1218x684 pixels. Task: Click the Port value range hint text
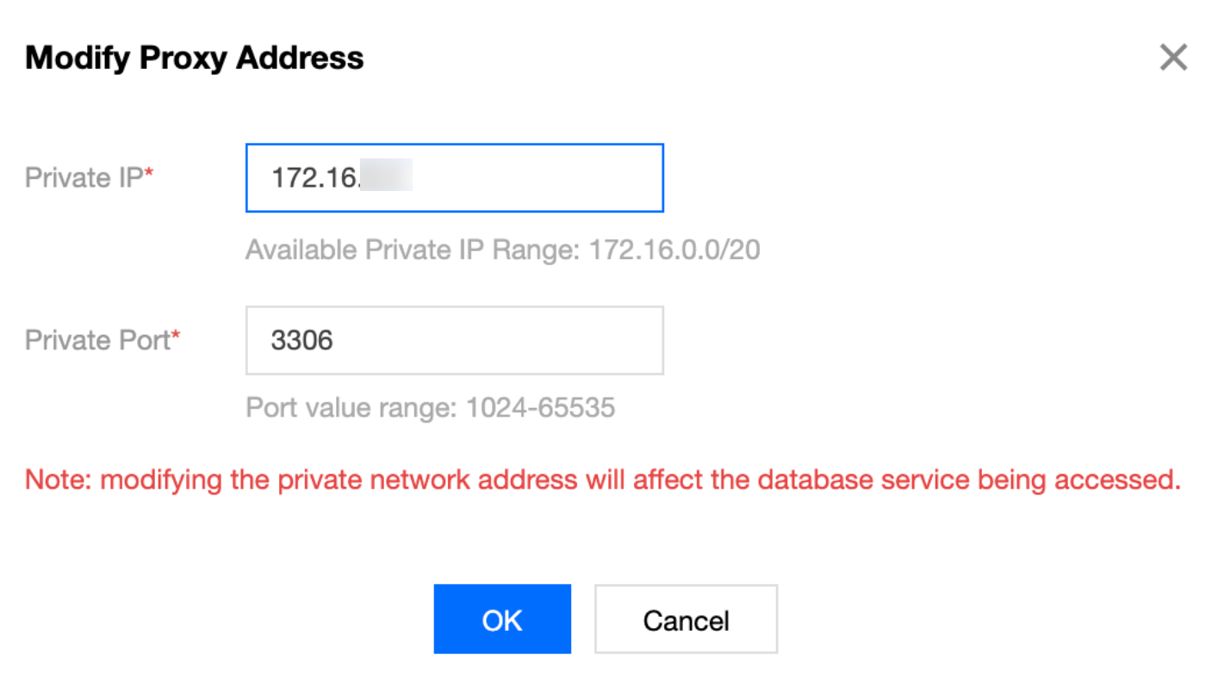(x=430, y=407)
